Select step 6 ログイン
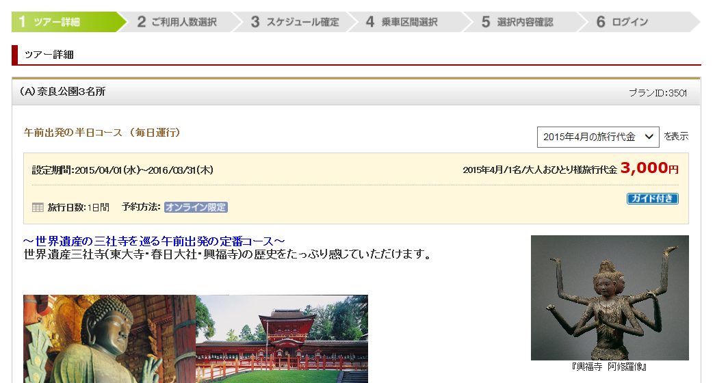 click(640, 22)
